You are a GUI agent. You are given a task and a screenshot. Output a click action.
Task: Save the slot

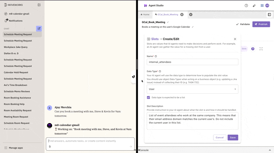[x=233, y=138]
